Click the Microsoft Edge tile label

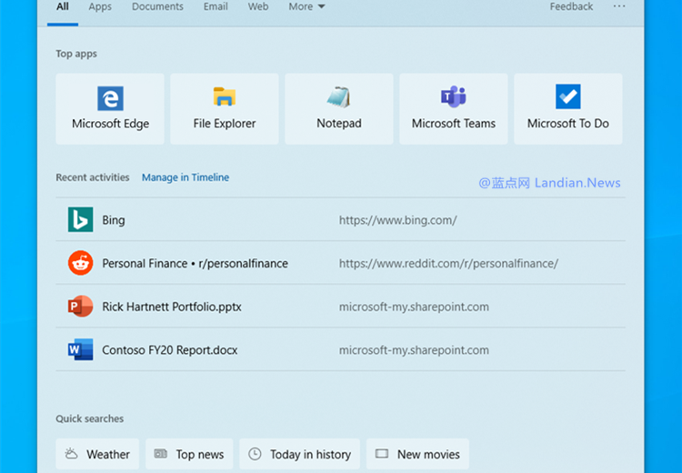tap(110, 124)
